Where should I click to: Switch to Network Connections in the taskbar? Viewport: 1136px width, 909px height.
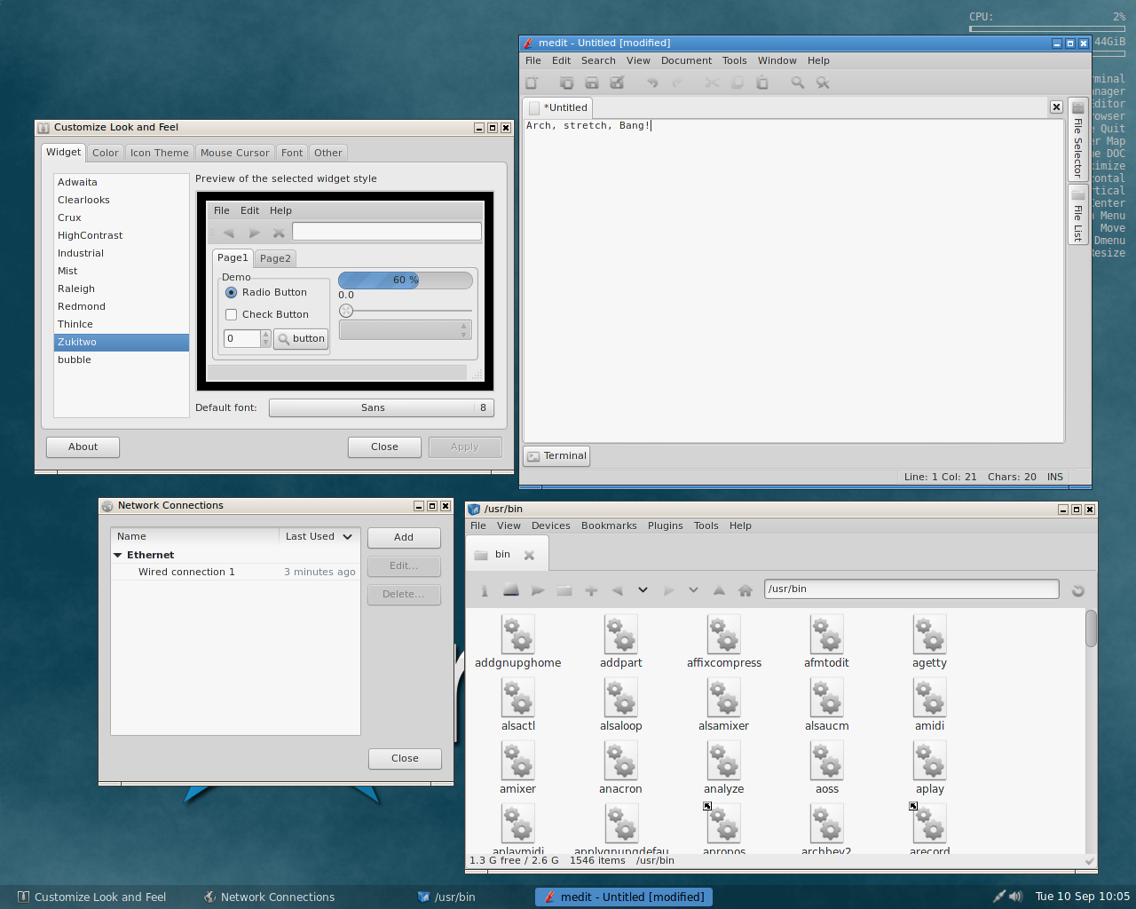[270, 897]
